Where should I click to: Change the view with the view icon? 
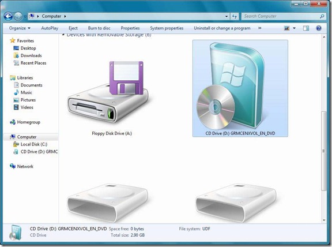pyautogui.click(x=286, y=28)
